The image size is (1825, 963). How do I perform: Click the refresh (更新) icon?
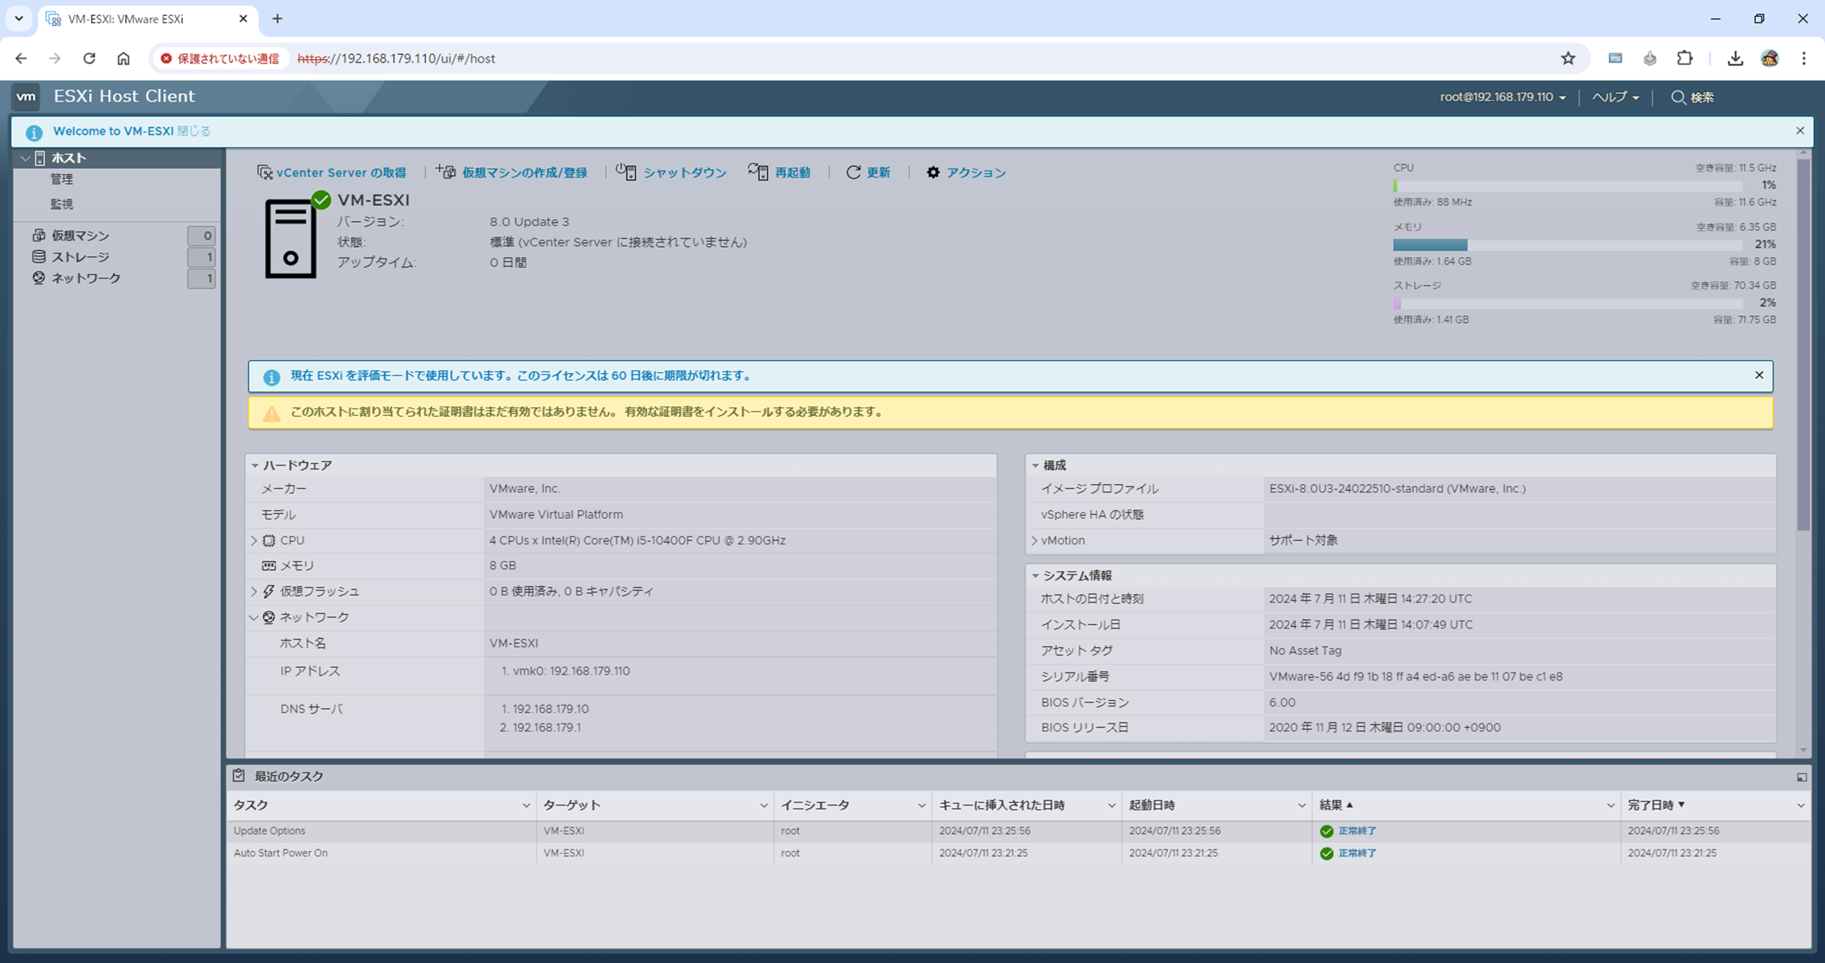pyautogui.click(x=853, y=172)
